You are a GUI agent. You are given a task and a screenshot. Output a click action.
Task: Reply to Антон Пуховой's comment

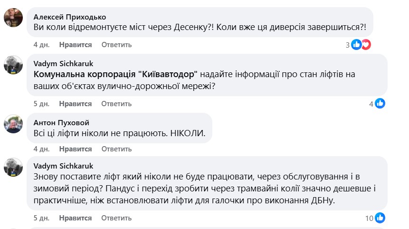click(116, 149)
